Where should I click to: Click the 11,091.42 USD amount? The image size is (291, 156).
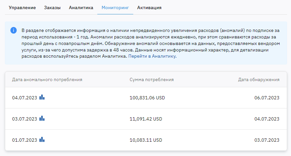146,119
